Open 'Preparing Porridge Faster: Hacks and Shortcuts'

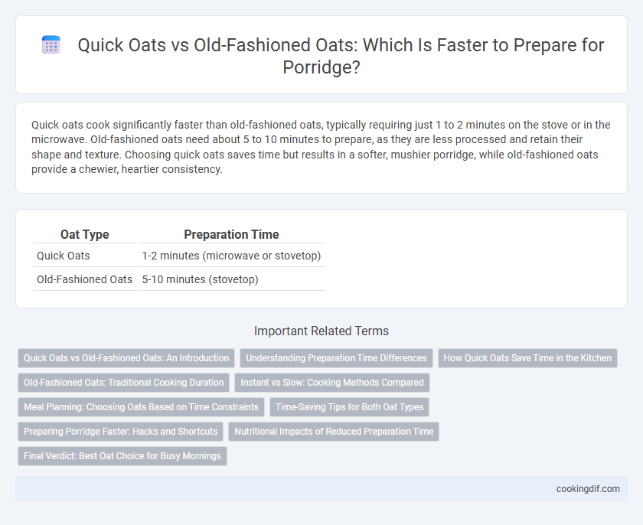(x=121, y=432)
